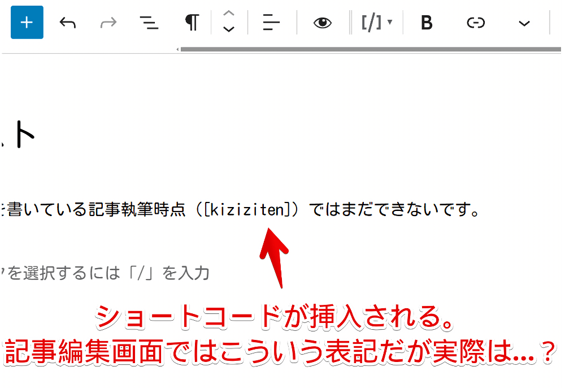Screen dimensions: 565x388
Task: Redo the undone change
Action: pyautogui.click(x=108, y=23)
